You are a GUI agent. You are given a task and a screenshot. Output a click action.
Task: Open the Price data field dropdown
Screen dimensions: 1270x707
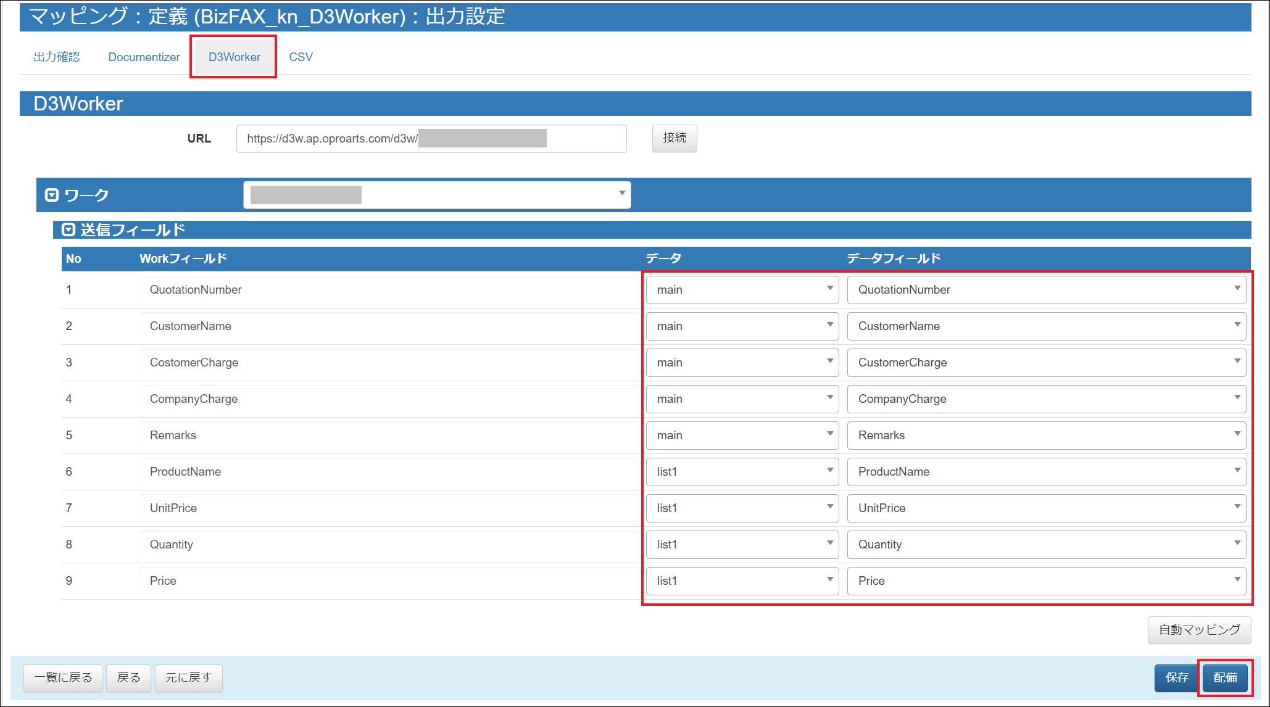1046,581
